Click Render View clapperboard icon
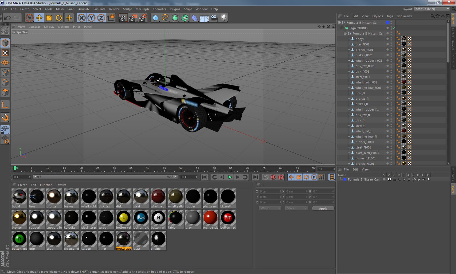456x274 pixels. (x=123, y=18)
